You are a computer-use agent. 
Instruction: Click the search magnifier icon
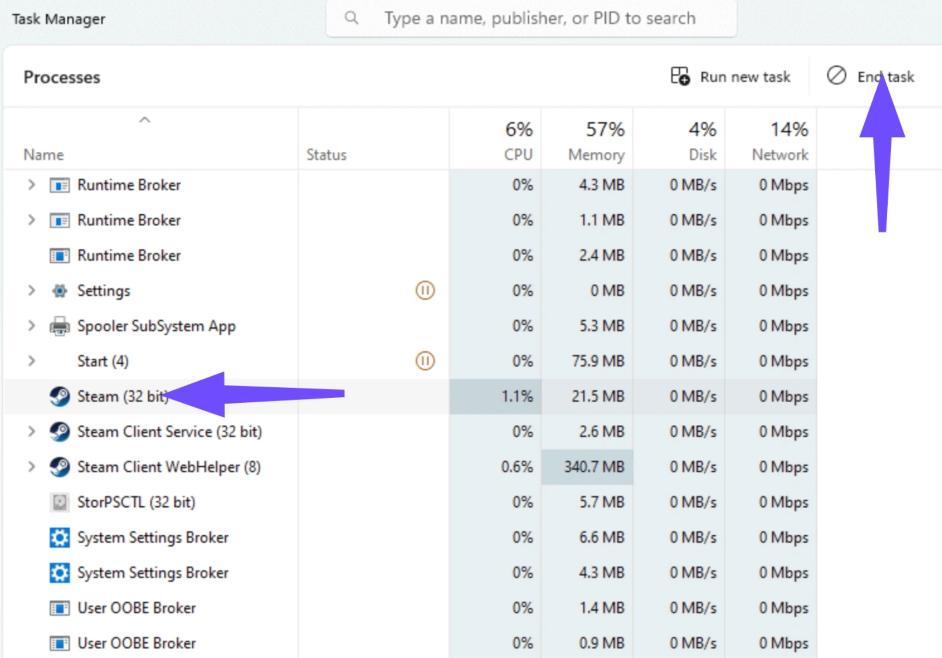[351, 18]
